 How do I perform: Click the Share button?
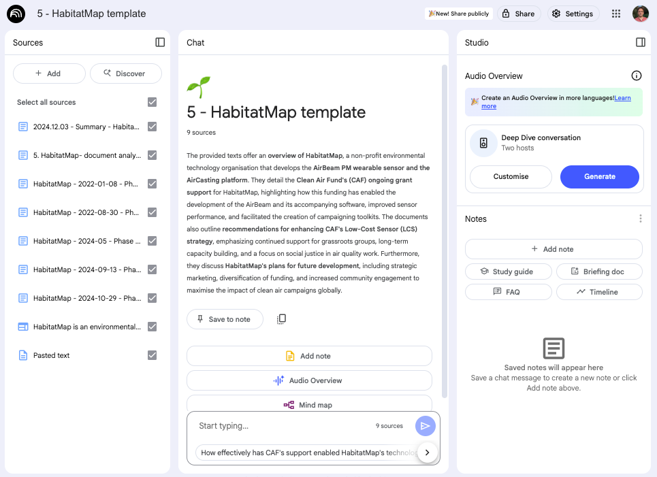(x=519, y=14)
